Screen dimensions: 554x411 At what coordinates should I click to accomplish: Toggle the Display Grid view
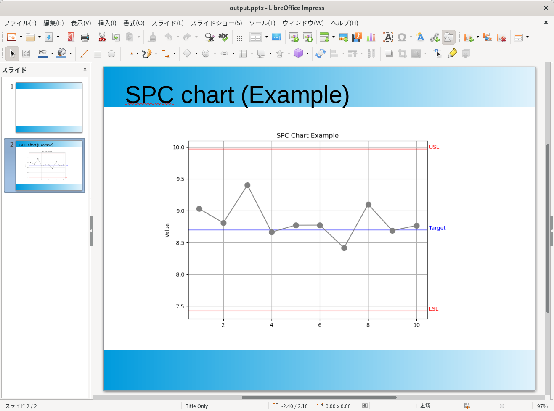240,37
